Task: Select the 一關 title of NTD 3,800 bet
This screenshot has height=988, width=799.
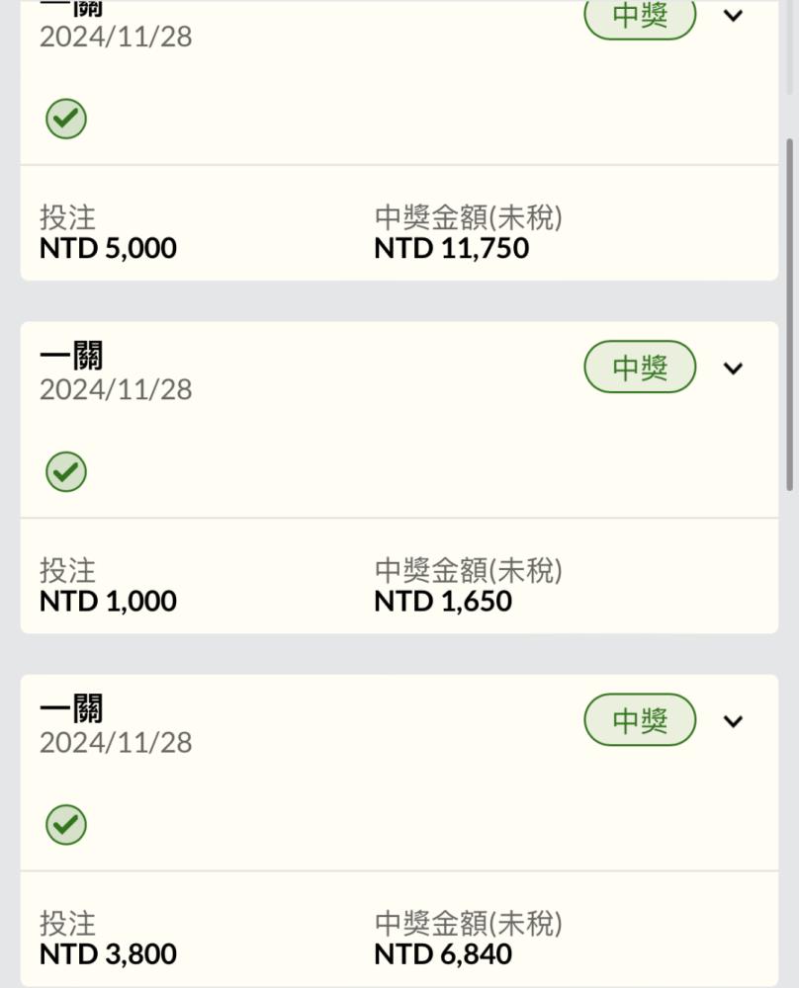Action: pyautogui.click(x=71, y=708)
